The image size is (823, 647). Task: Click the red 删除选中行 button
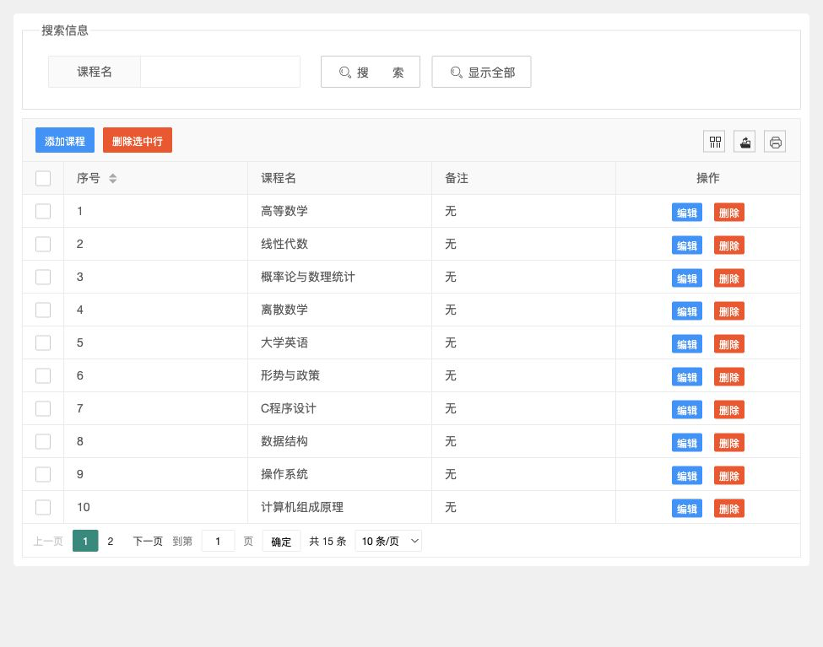[x=138, y=141]
